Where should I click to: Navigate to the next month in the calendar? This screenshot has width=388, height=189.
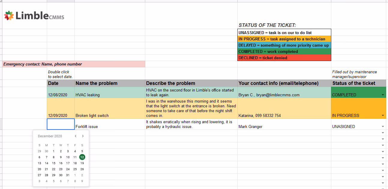point(83,136)
